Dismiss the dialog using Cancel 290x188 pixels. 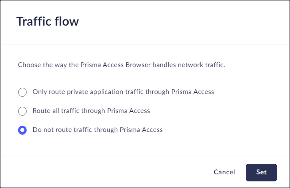coord(224,172)
